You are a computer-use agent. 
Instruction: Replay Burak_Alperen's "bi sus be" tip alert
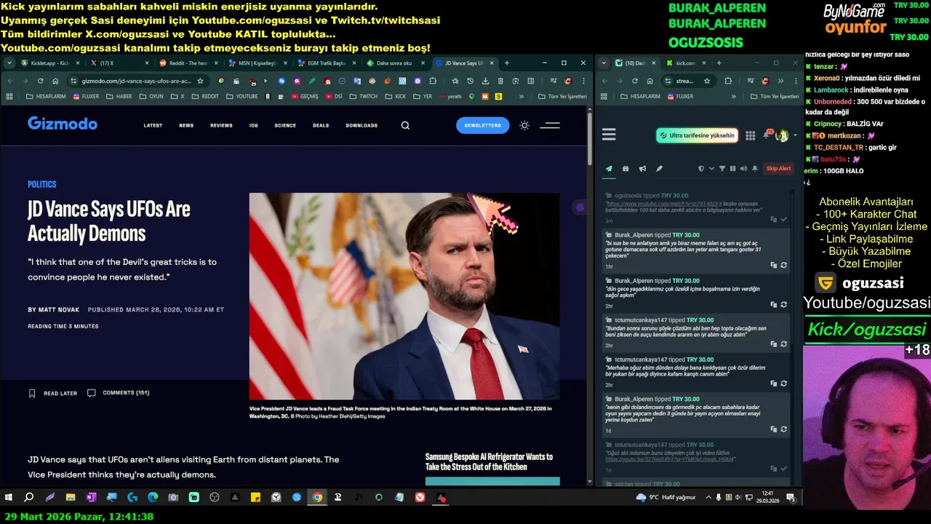784,265
